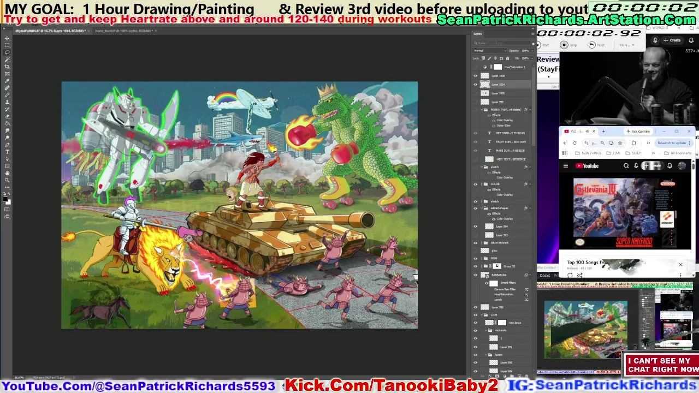This screenshot has width=699, height=393.
Task: Select the Move tool in Photoshop toolbar
Action: pyautogui.click(x=7, y=38)
